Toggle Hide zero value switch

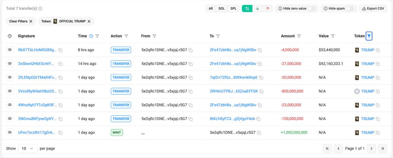point(312,8)
